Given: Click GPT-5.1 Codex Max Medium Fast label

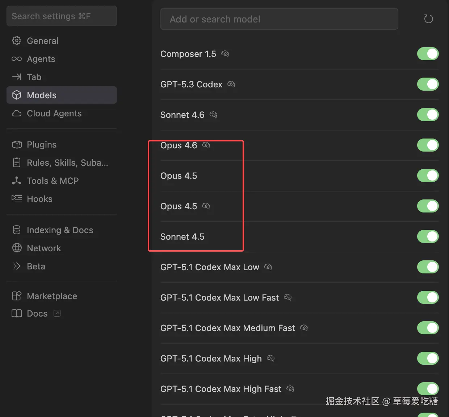Looking at the screenshot, I should coord(228,328).
